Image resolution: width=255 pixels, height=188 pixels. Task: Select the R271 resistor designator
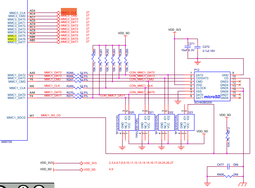70,96
